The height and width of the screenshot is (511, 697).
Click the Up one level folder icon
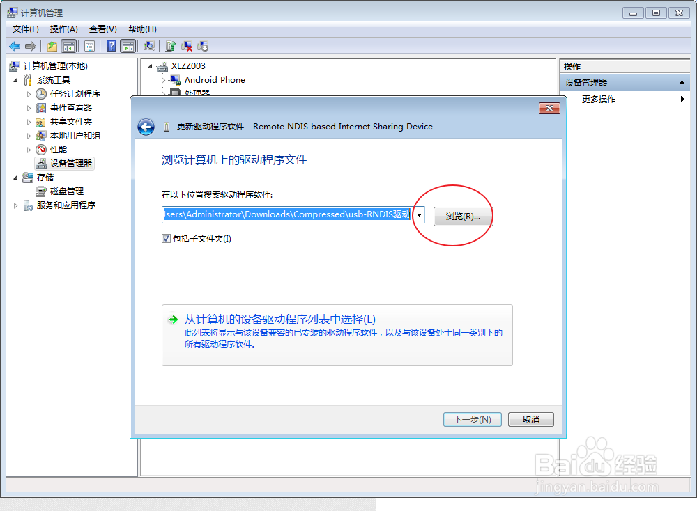52,46
